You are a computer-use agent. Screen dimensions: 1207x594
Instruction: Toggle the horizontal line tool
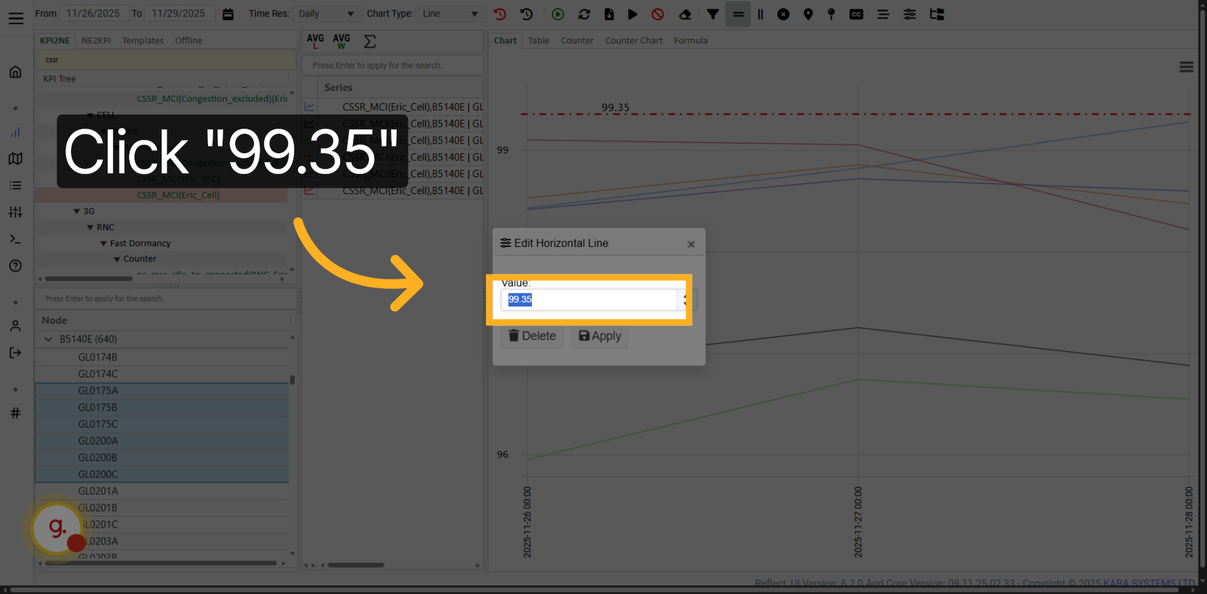click(738, 14)
